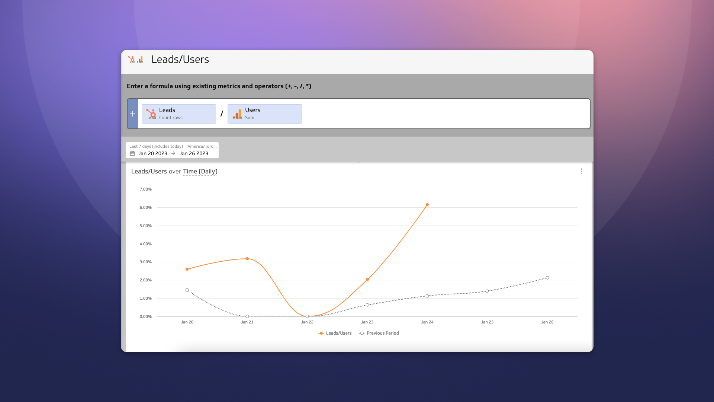The height and width of the screenshot is (402, 714).
Task: Click the calendar icon in the date selector
Action: (132, 153)
